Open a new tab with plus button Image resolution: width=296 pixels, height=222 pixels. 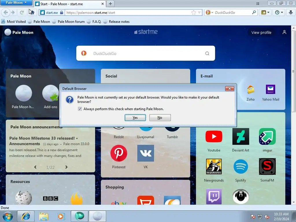(x=110, y=4)
